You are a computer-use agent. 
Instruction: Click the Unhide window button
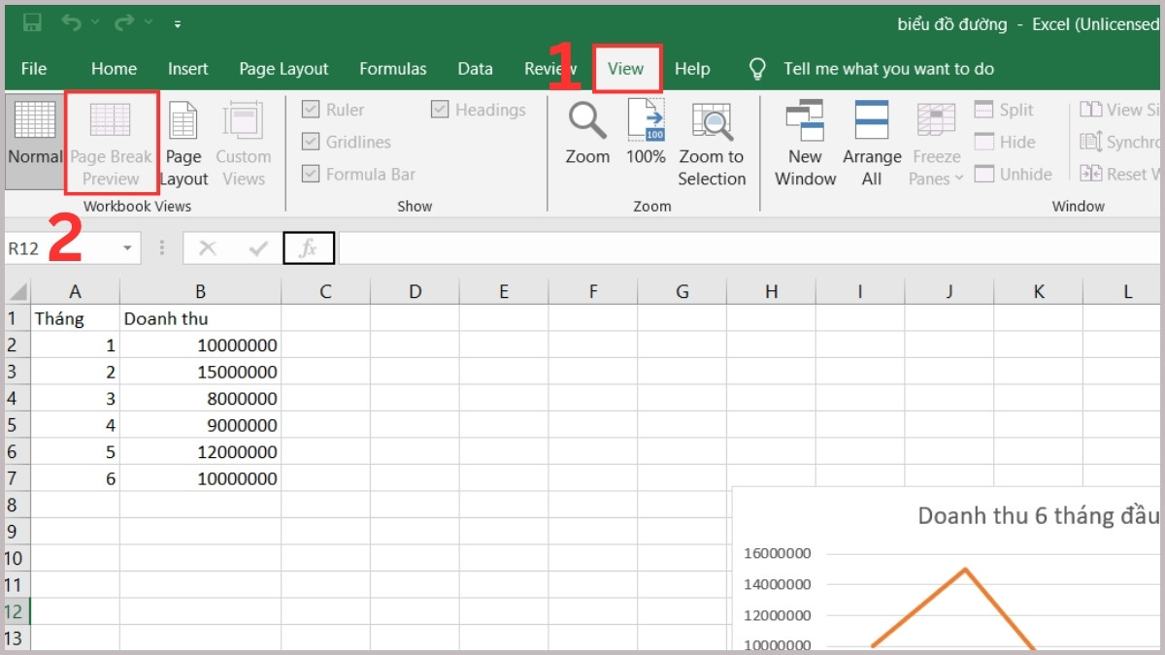coord(1014,174)
